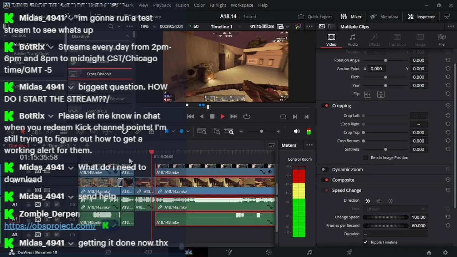Viewport: 457px width, 257px height.
Task: Open the Fusion menu
Action: pyautogui.click(x=182, y=5)
